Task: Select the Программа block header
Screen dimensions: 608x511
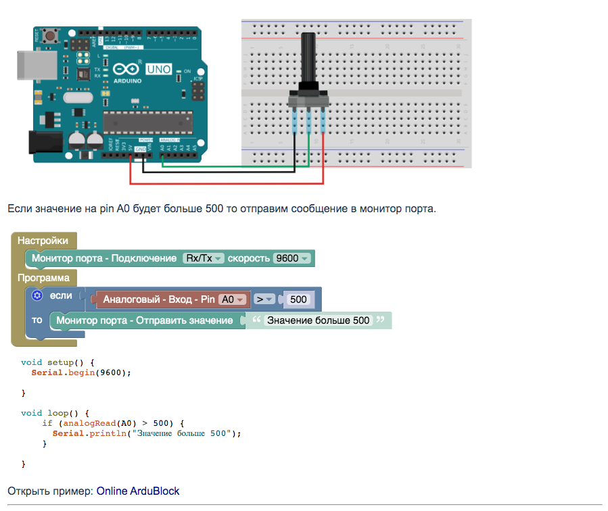Action: click(44, 278)
